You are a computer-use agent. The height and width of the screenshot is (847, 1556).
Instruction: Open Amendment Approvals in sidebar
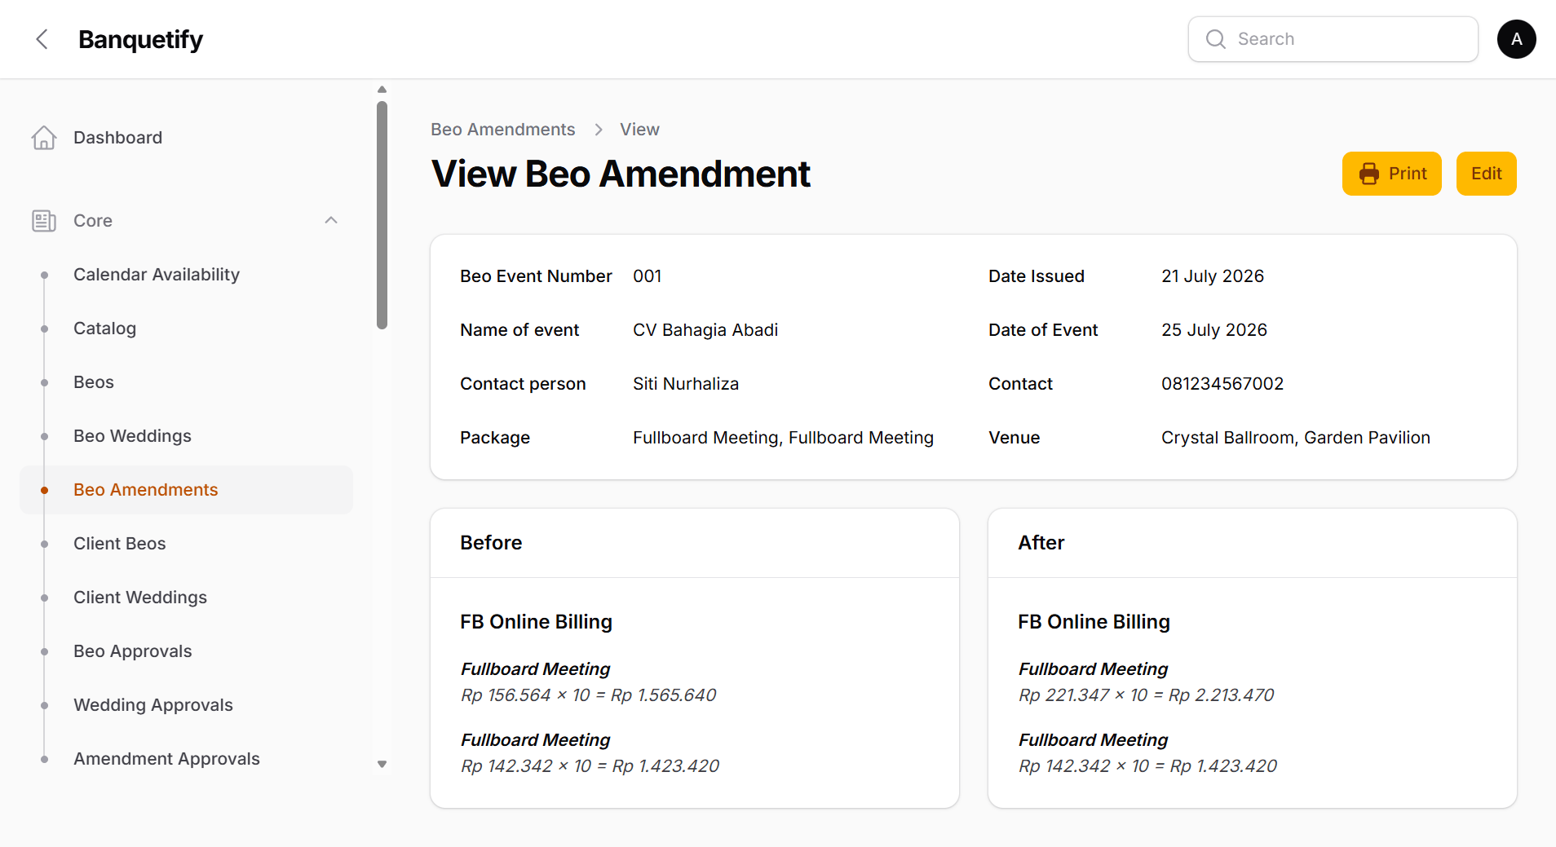coord(166,759)
